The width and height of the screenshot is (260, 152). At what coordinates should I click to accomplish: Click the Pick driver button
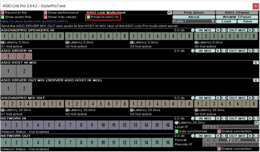pyautogui.click(x=194, y=13)
